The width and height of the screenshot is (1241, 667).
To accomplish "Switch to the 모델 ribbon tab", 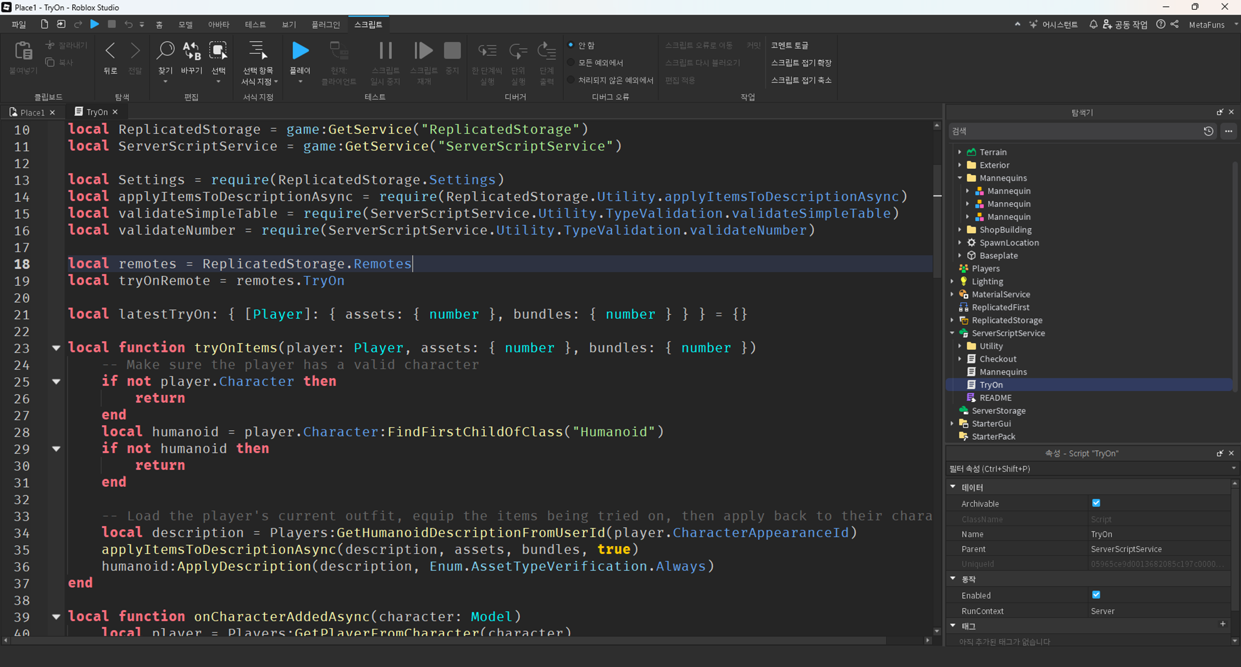I will tap(185, 24).
